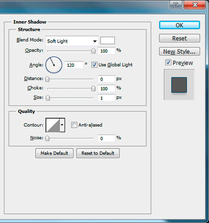Click the Contour curve thumbnail
209x223 pixels.
click(53, 125)
